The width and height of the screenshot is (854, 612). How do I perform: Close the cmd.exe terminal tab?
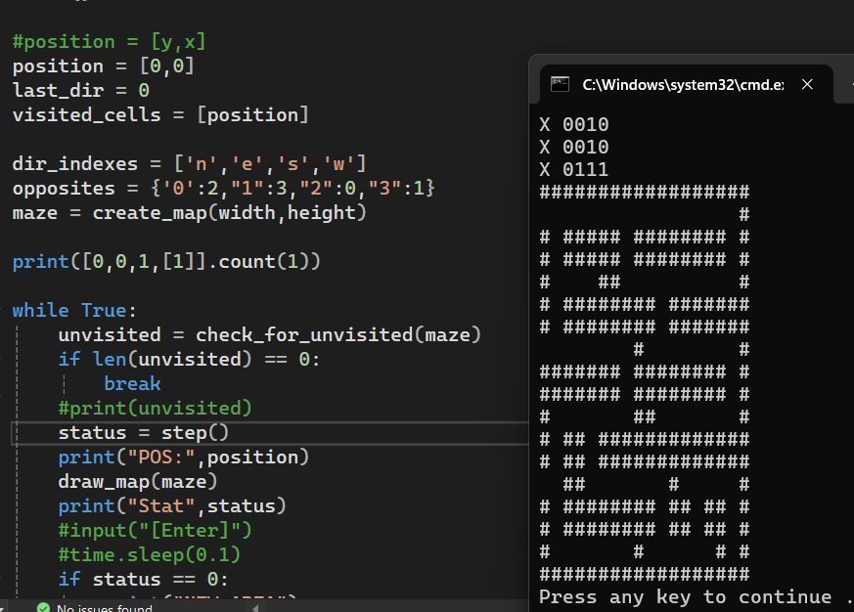[x=807, y=84]
